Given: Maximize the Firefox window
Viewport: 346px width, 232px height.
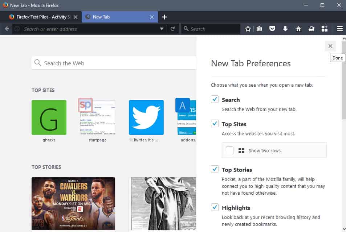Looking at the screenshot, I should [x=322, y=5].
